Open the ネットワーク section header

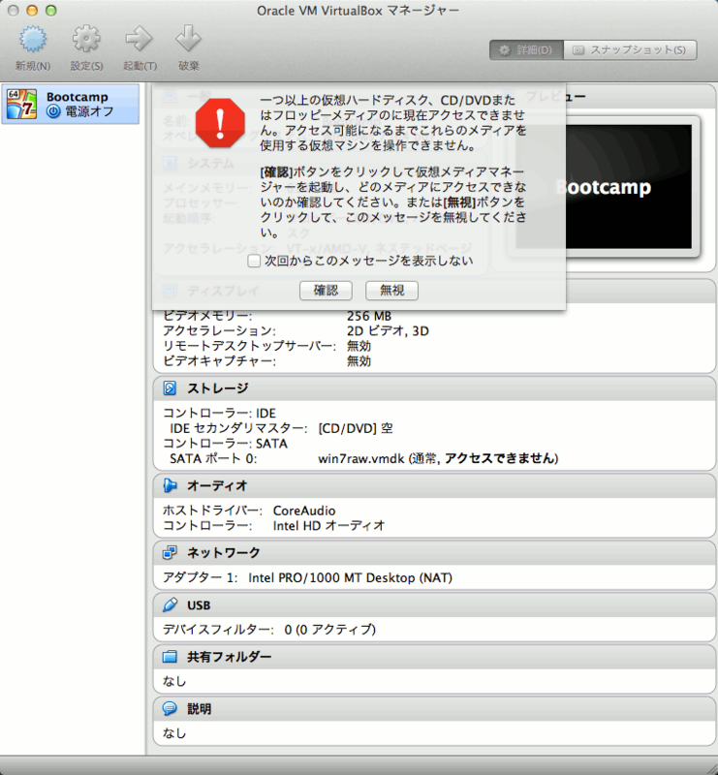click(434, 552)
